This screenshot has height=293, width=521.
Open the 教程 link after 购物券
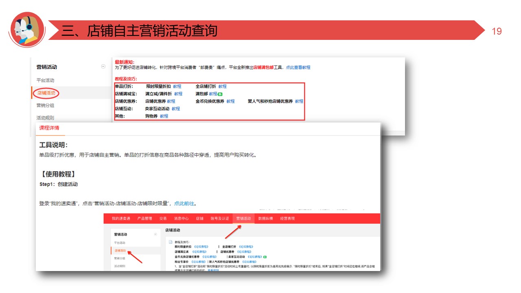(x=164, y=116)
